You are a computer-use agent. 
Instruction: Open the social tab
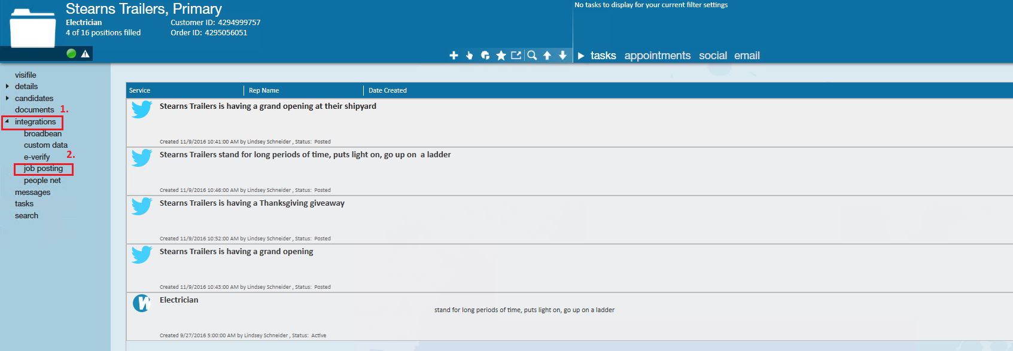[713, 56]
